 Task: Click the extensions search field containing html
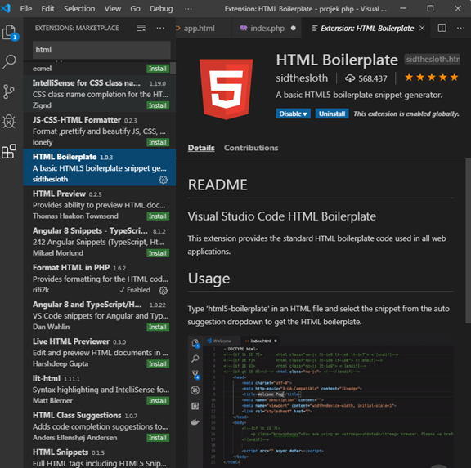point(101,50)
